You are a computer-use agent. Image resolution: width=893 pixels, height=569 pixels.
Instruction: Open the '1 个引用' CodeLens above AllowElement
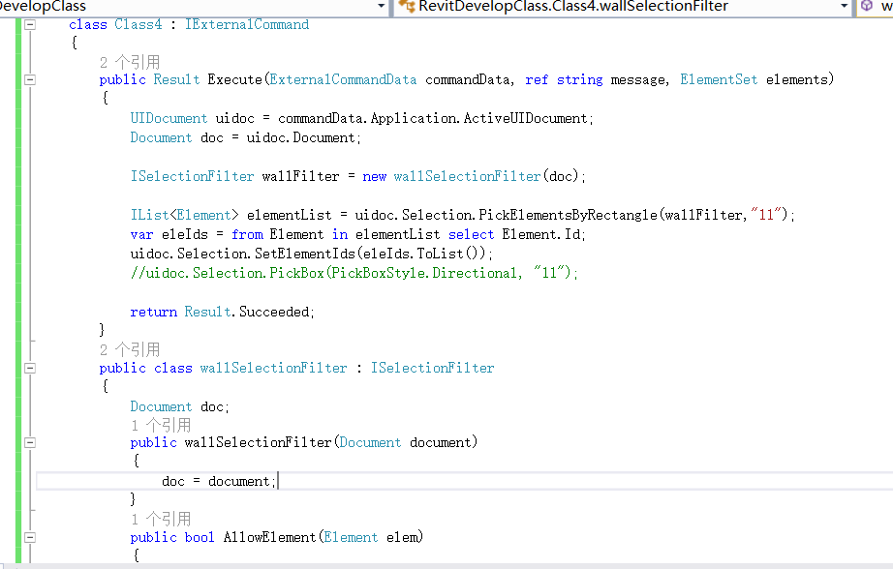[161, 519]
